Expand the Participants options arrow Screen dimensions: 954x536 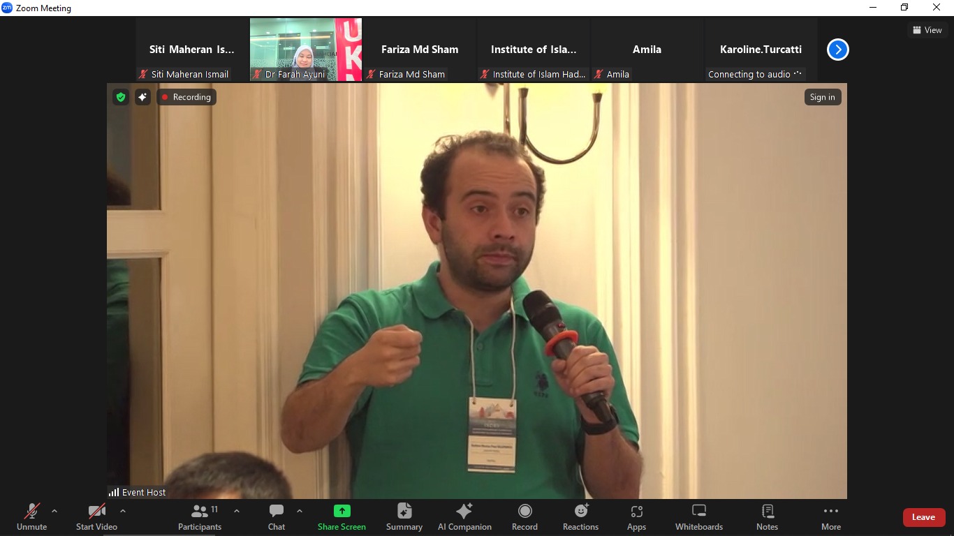tap(237, 511)
